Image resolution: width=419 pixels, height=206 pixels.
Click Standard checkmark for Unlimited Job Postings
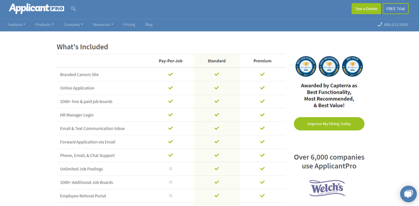pyautogui.click(x=216, y=169)
